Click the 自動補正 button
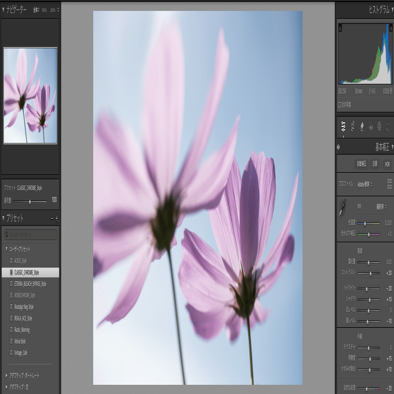 click(x=361, y=164)
